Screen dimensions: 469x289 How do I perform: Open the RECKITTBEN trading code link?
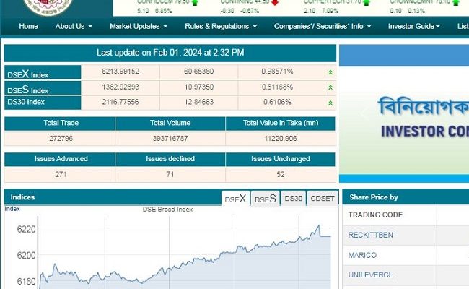371,236
